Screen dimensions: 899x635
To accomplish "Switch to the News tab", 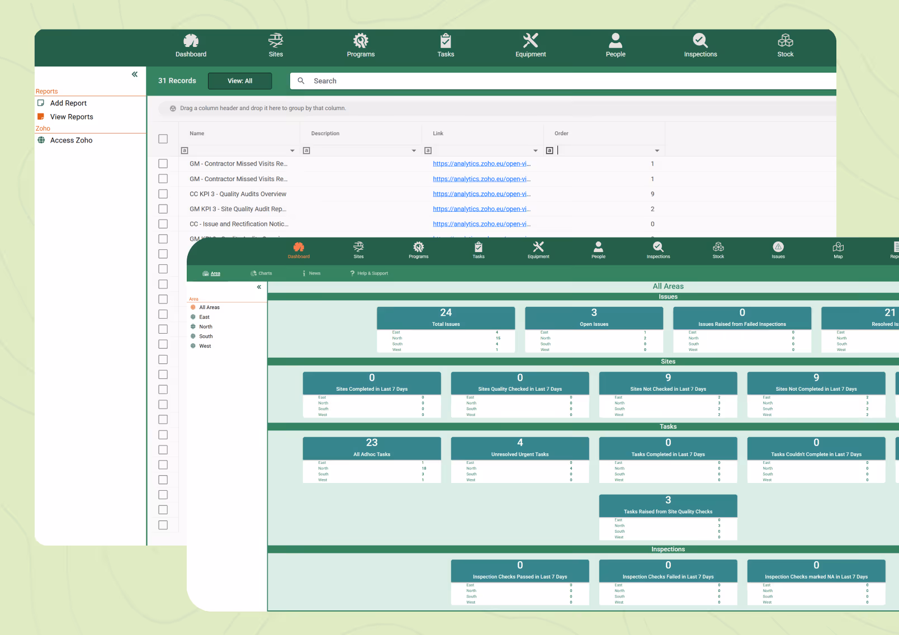I will (311, 273).
